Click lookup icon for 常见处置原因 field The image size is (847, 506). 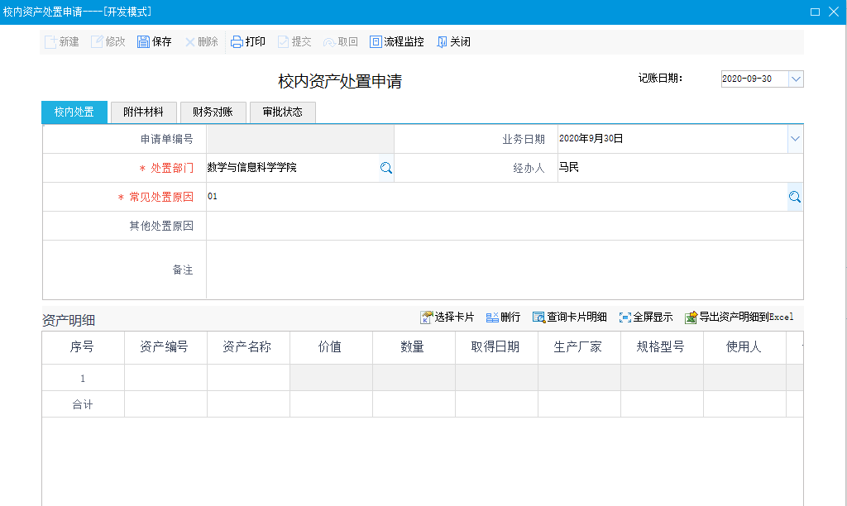click(x=795, y=197)
